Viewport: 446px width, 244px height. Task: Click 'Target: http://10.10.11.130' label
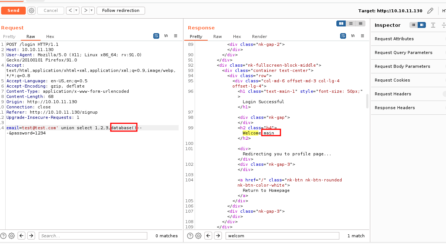(390, 11)
